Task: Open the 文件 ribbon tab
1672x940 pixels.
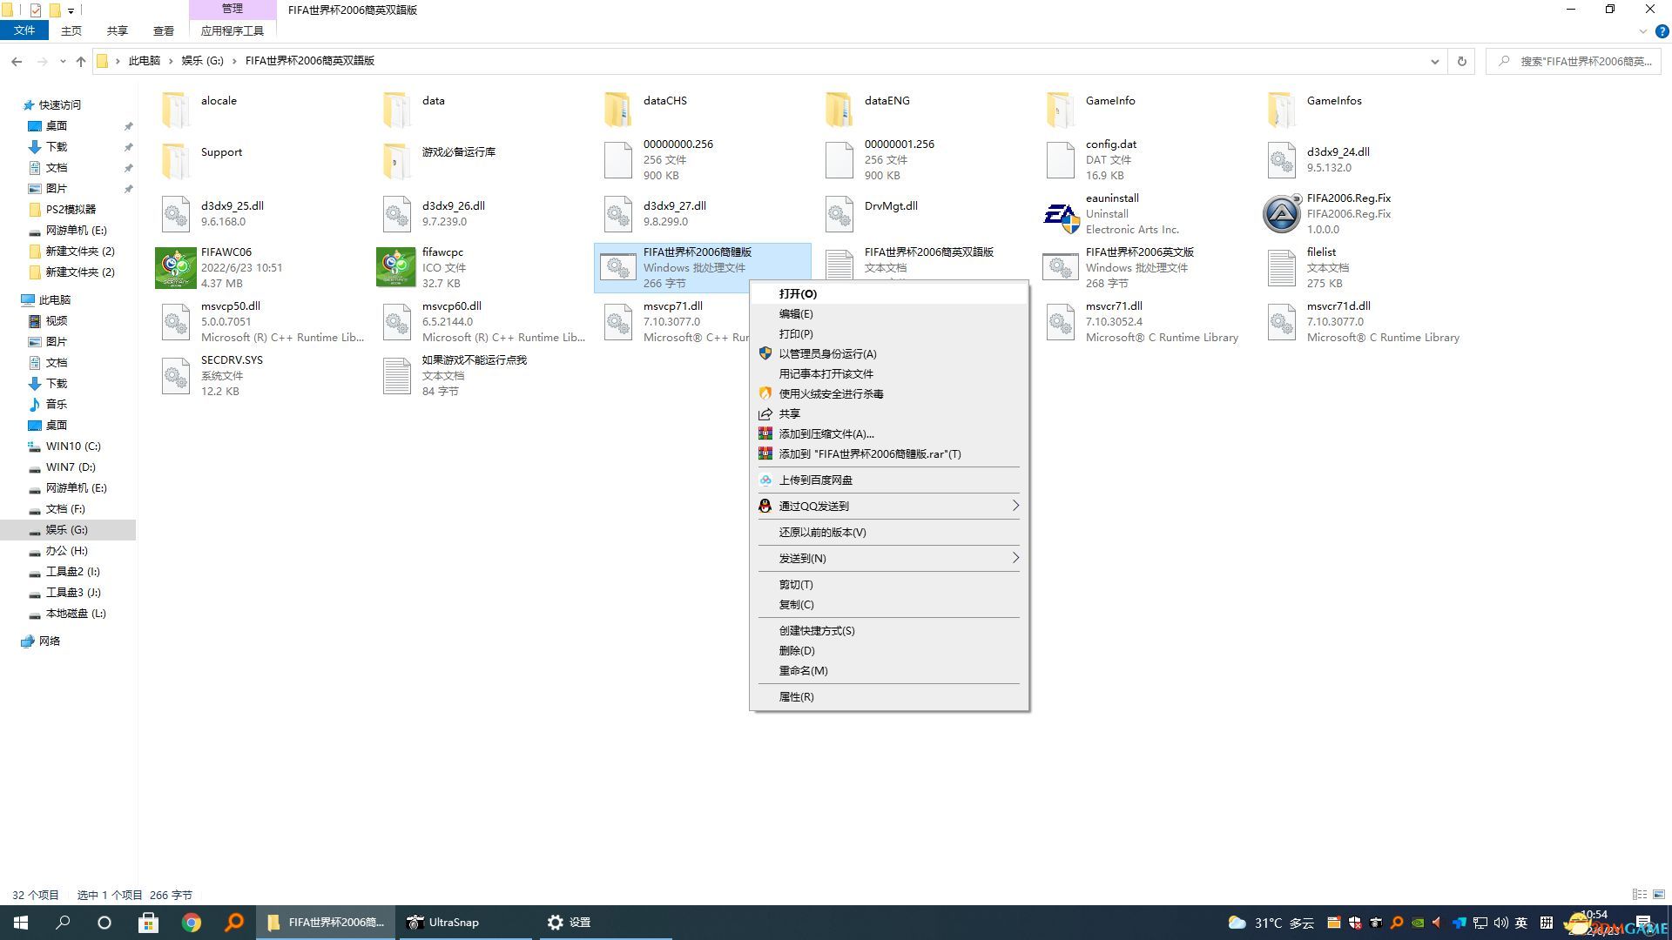Action: [24, 30]
